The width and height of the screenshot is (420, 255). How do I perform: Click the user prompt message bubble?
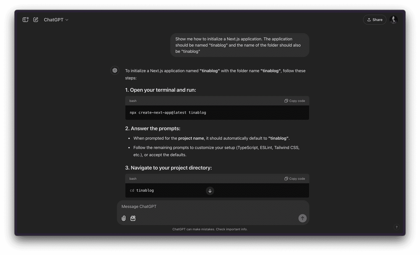coord(240,45)
